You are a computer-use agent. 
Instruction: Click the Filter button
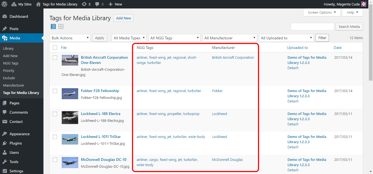click(322, 38)
